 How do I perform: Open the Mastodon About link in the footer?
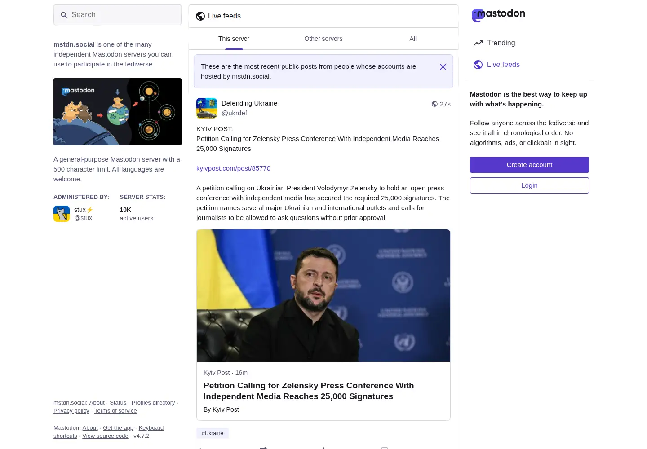[90, 428]
